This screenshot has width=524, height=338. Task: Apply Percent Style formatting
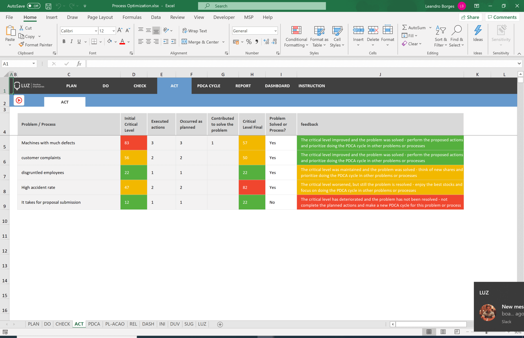pyautogui.click(x=248, y=42)
